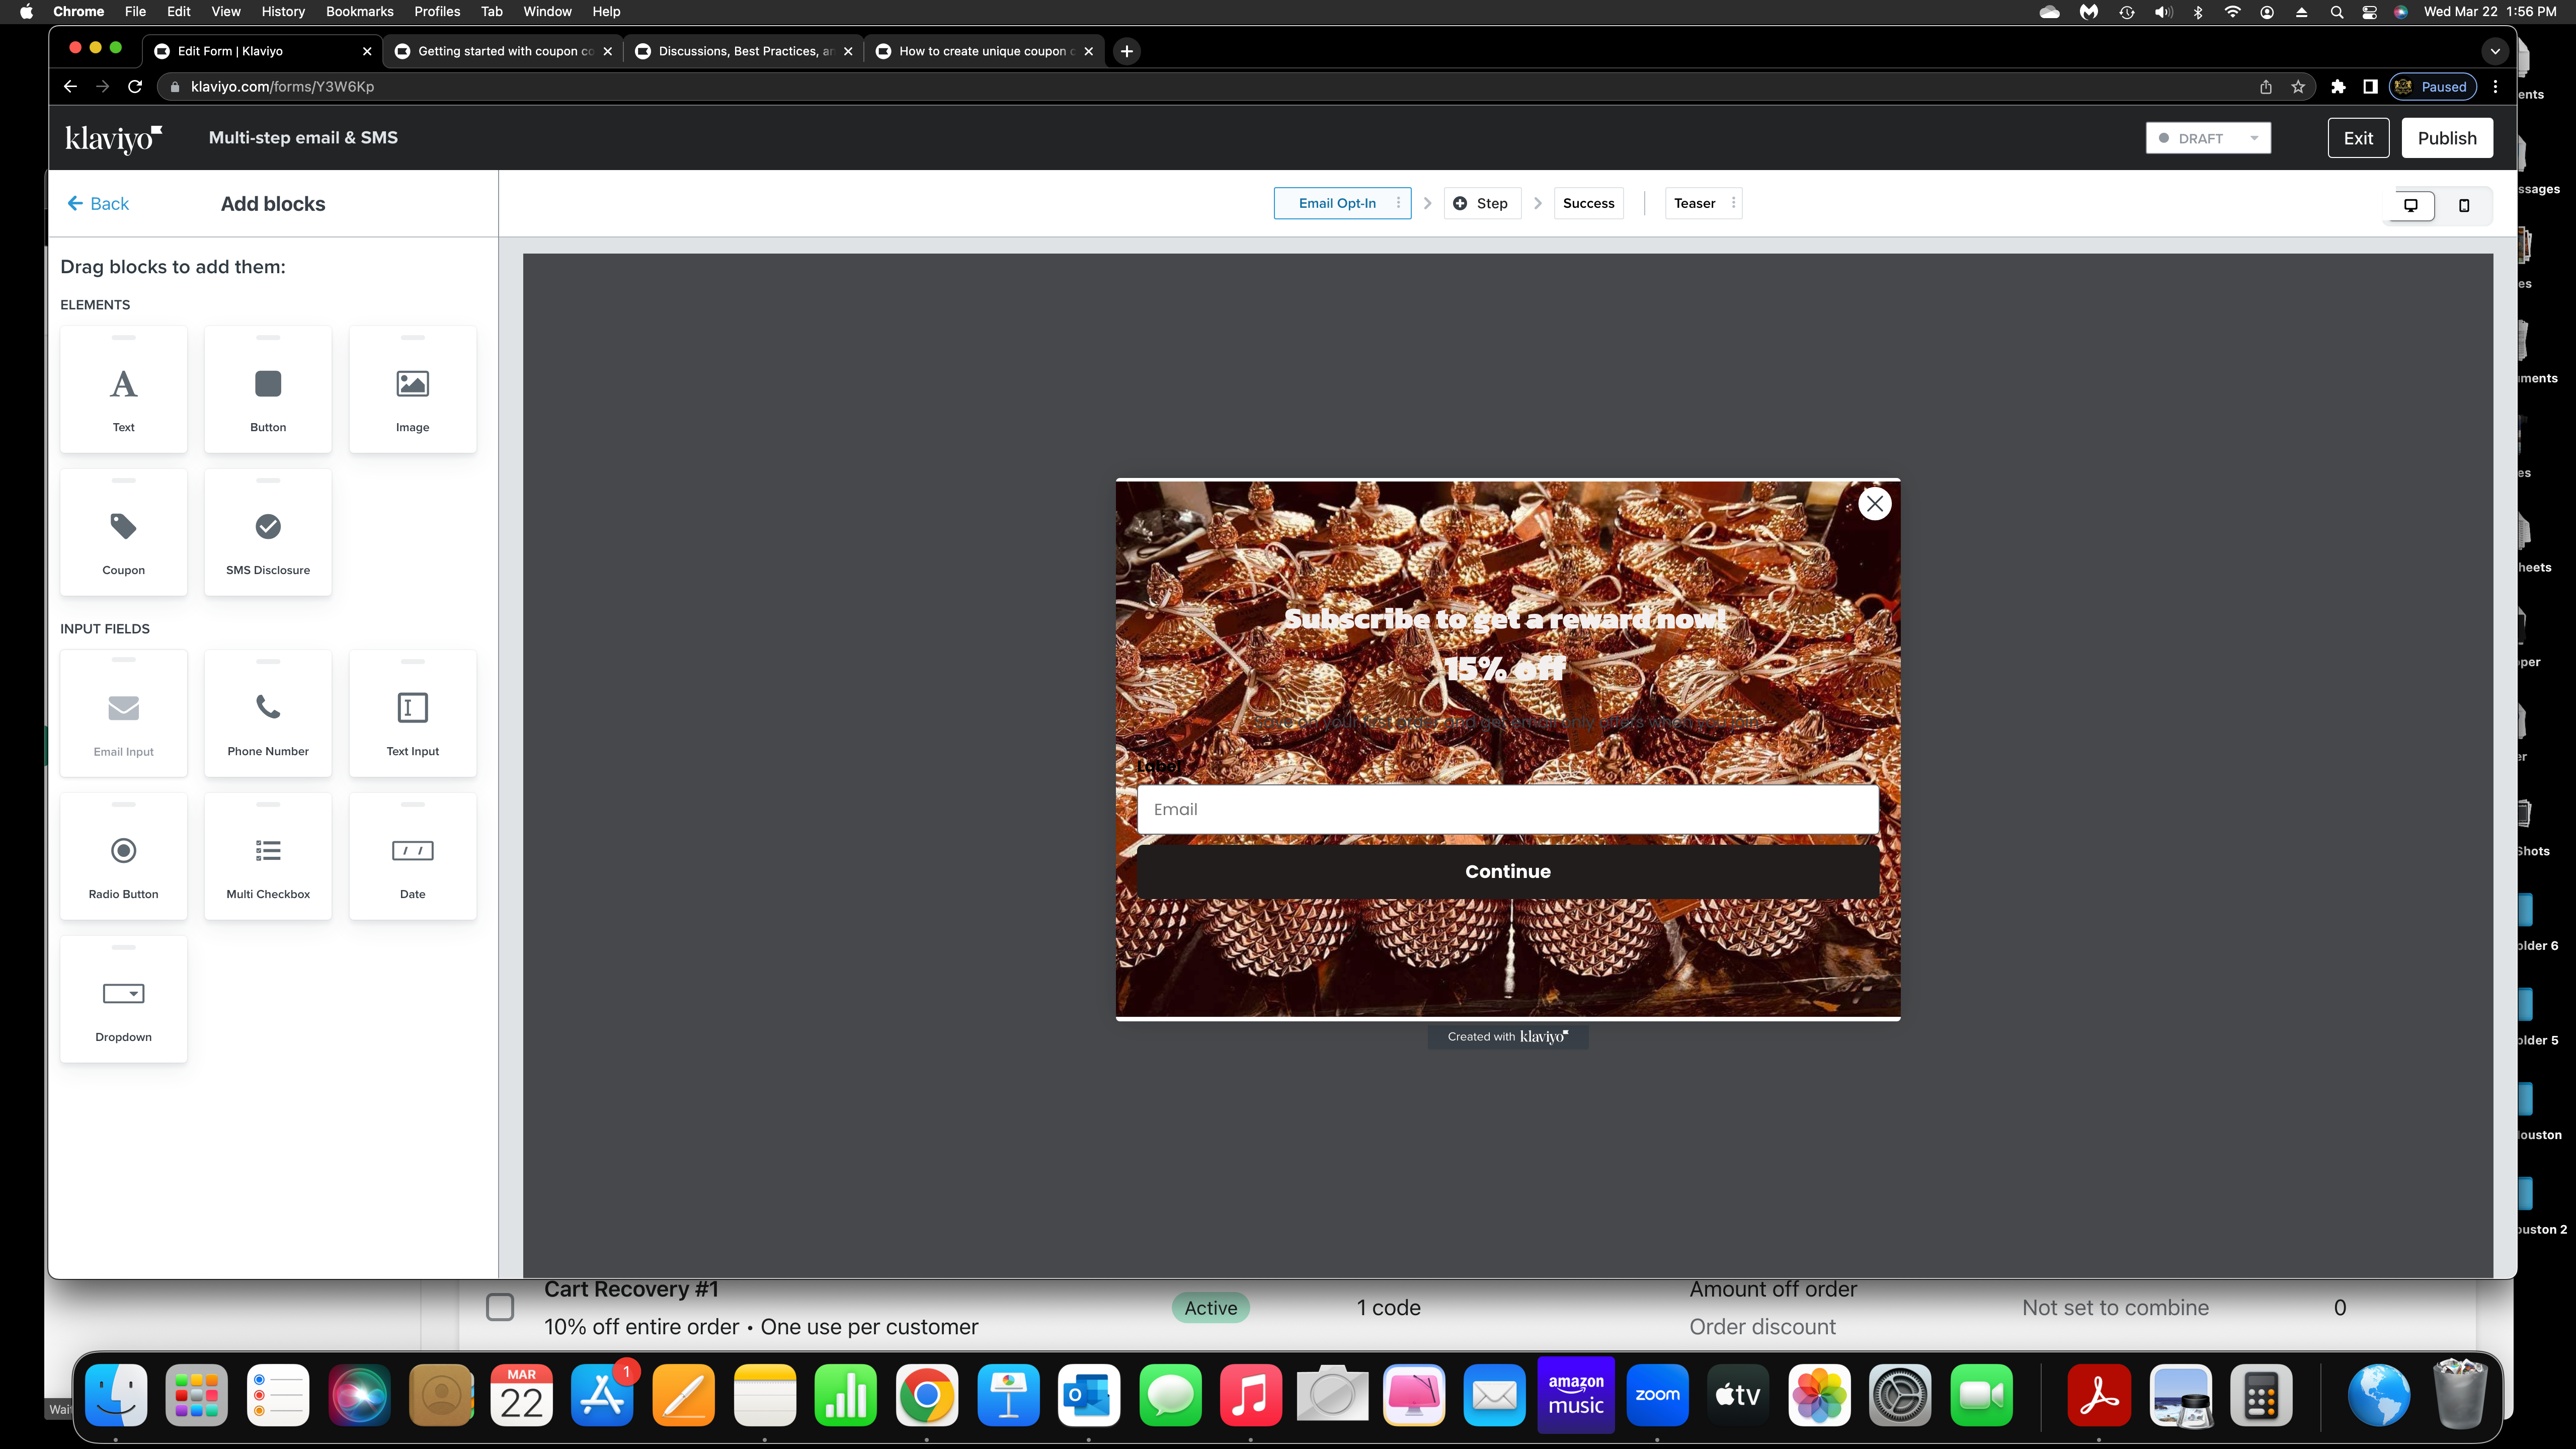Toggle Chrome side panel
The width and height of the screenshot is (2576, 1449).
click(x=2370, y=87)
